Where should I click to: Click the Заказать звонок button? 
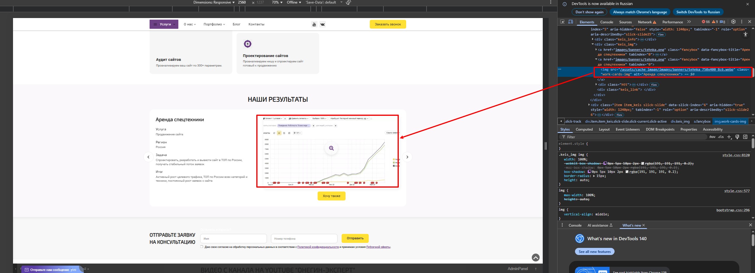(388, 24)
